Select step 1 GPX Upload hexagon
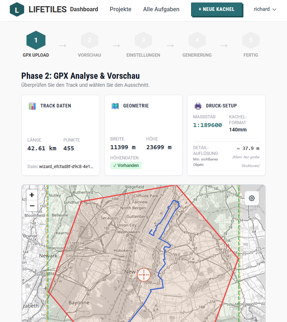The width and height of the screenshot is (287, 322). 36,40
